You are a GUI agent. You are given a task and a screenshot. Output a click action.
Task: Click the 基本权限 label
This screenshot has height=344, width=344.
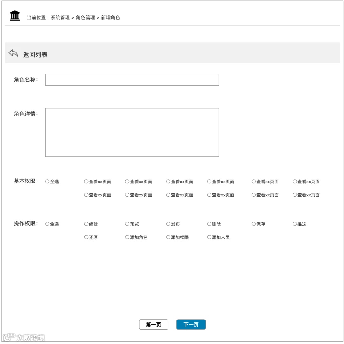(26, 181)
